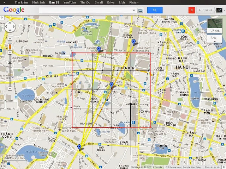Click the Bộ Y tế building icon
This screenshot has width=226, height=169.
click(x=56, y=93)
